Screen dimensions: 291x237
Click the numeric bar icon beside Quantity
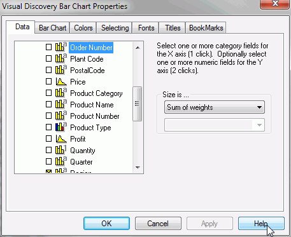tap(61, 150)
